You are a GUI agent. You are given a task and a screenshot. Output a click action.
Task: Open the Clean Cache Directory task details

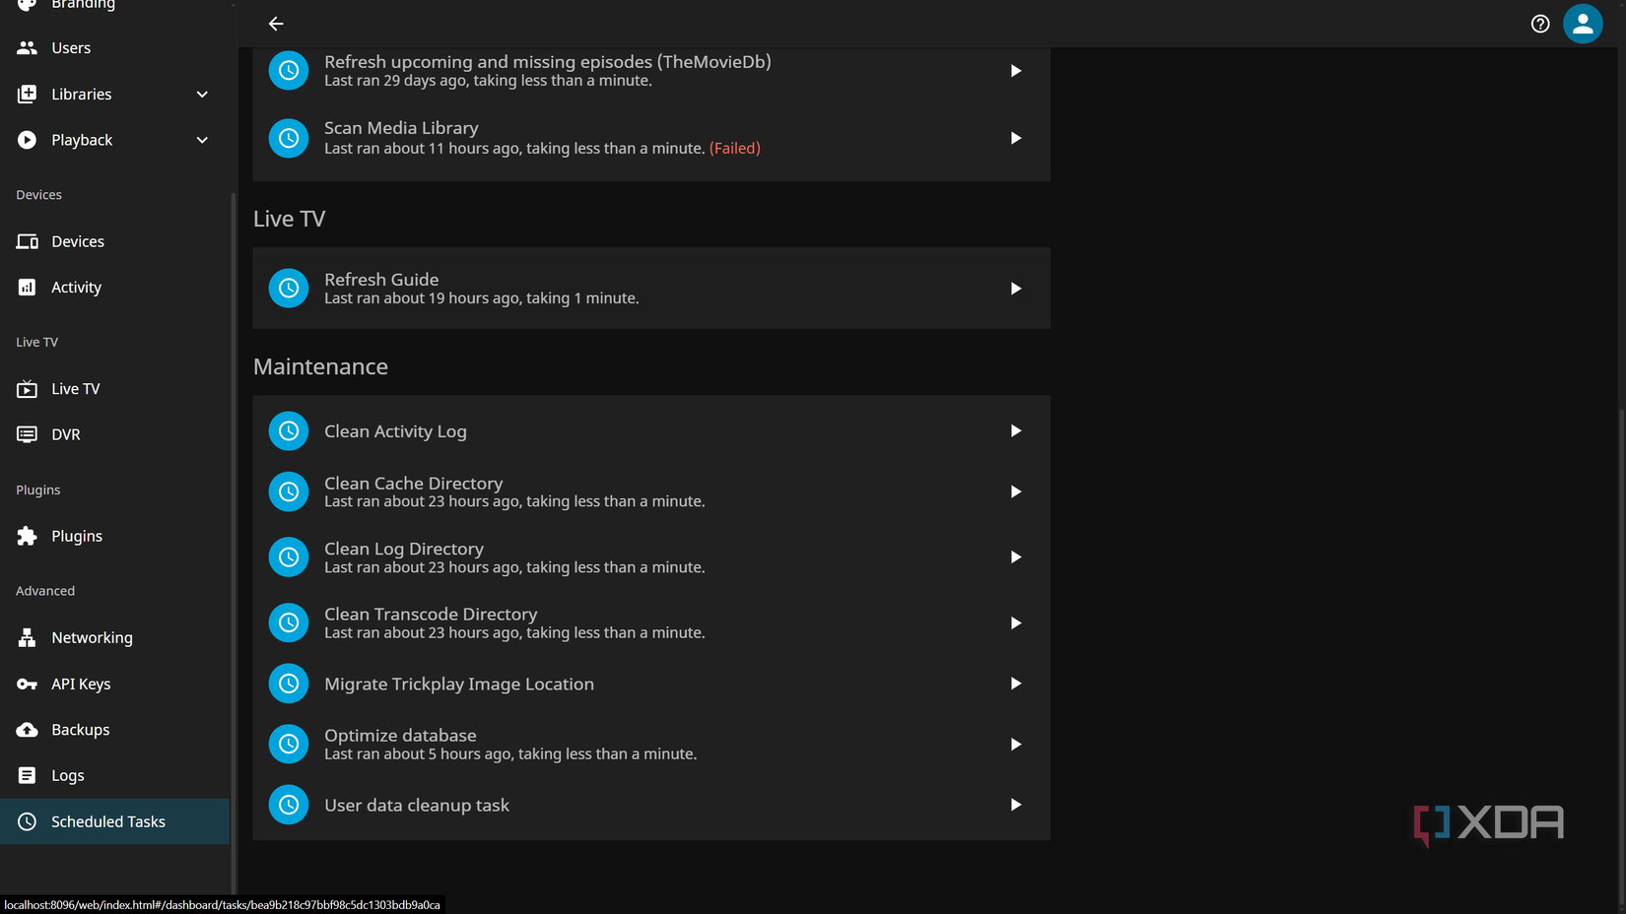tap(651, 491)
